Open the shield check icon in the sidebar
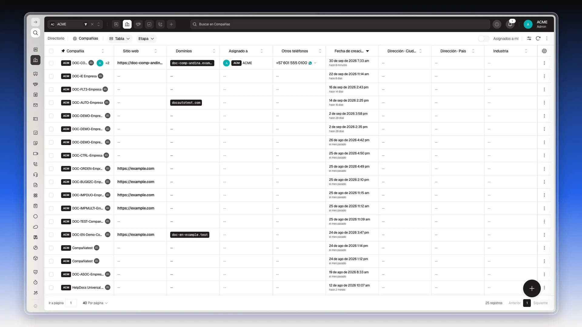582x327 pixels. pyautogui.click(x=35, y=272)
